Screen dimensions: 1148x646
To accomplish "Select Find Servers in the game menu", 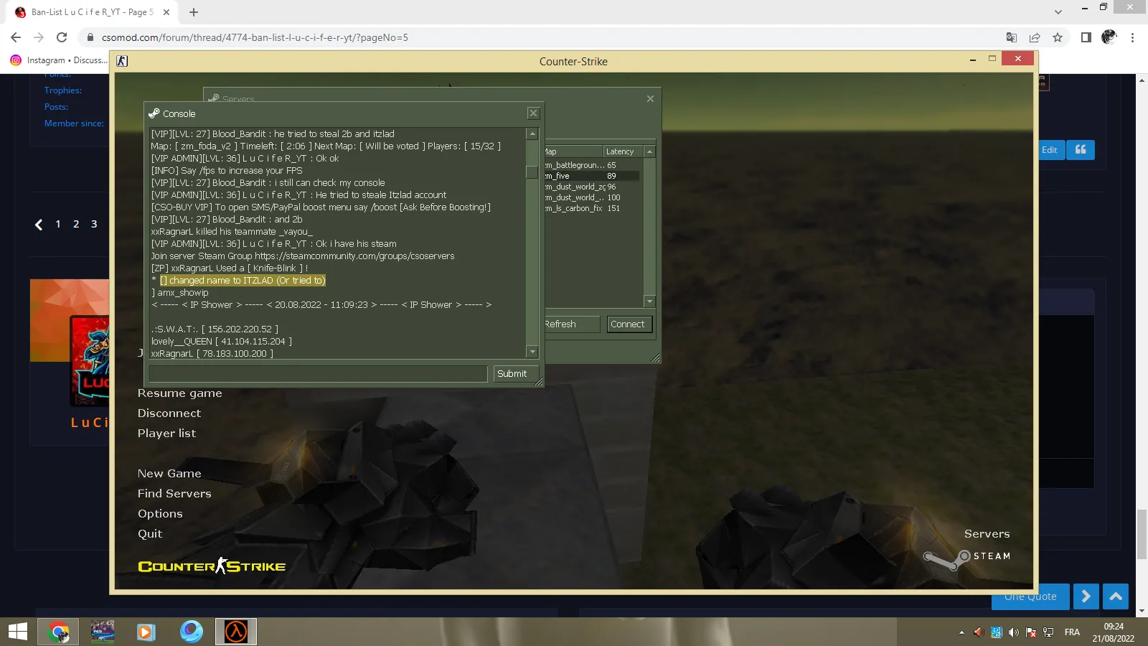I will point(174,494).
